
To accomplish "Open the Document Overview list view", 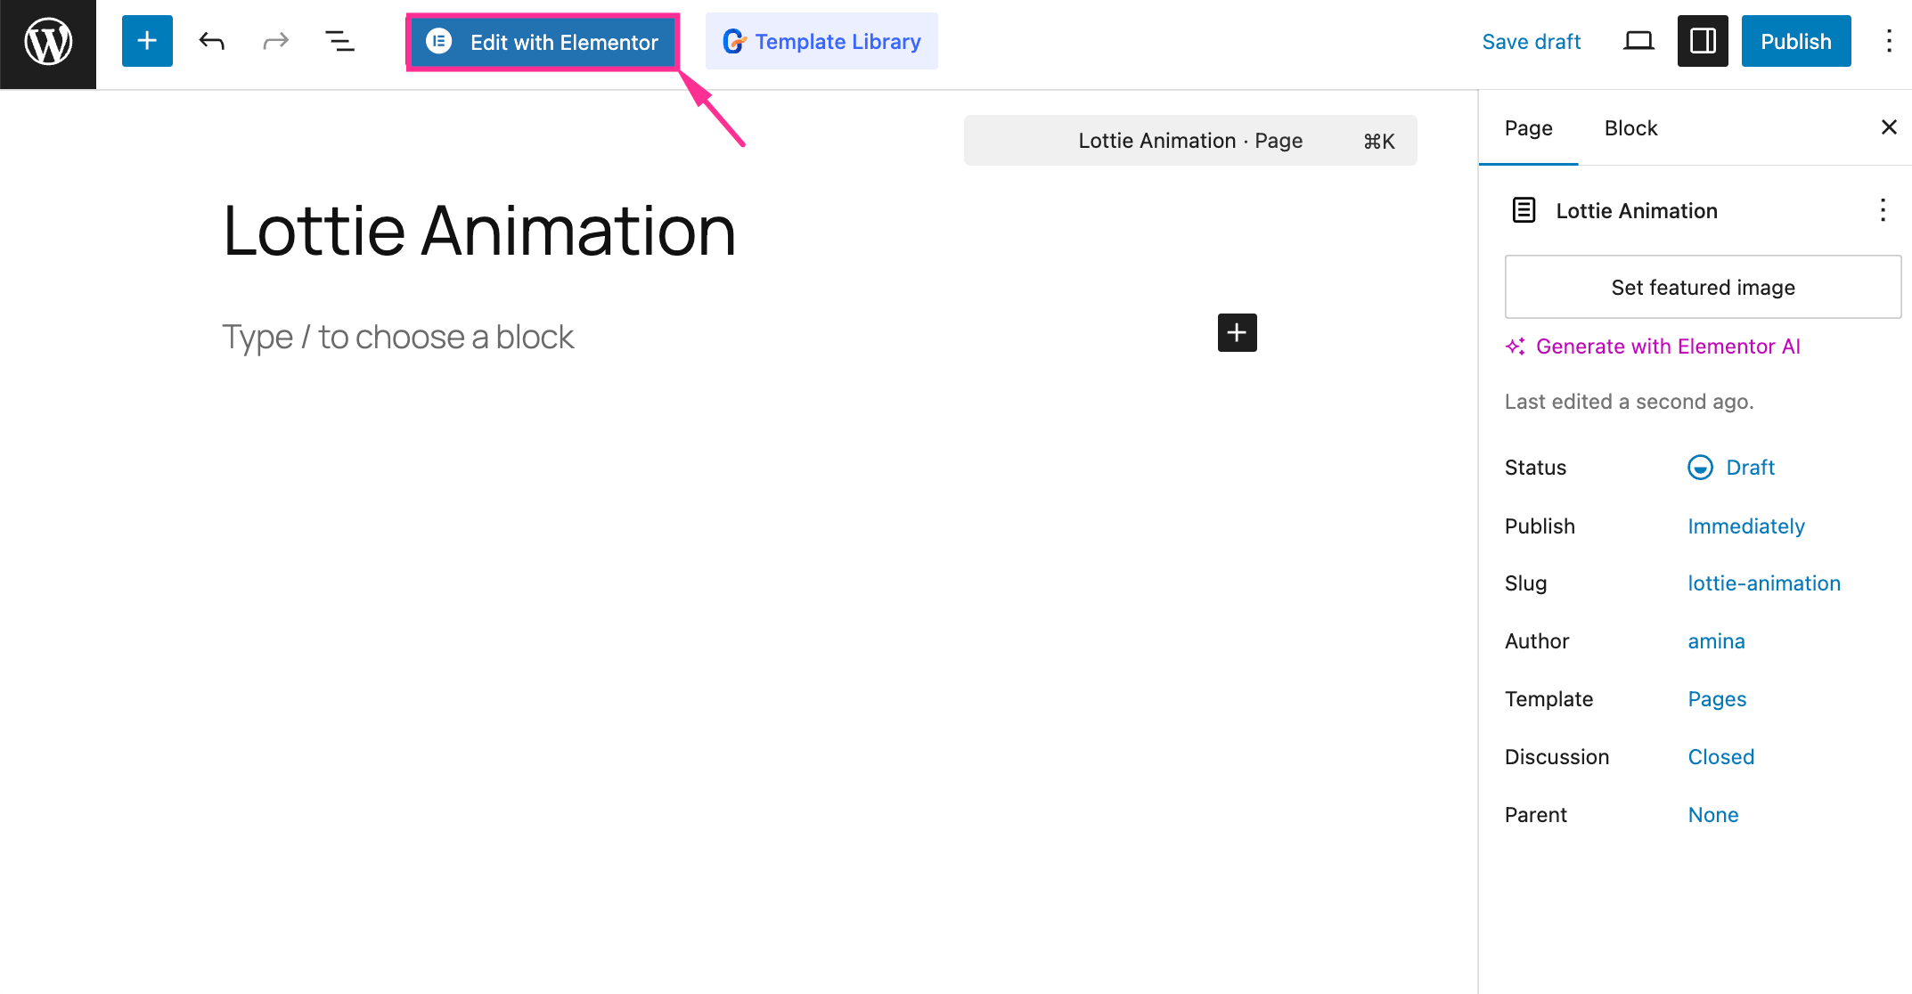I will (x=339, y=41).
